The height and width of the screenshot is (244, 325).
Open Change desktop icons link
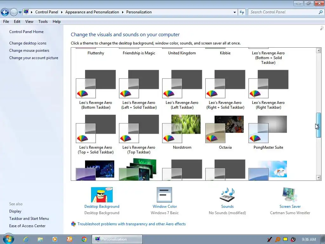(x=28, y=43)
